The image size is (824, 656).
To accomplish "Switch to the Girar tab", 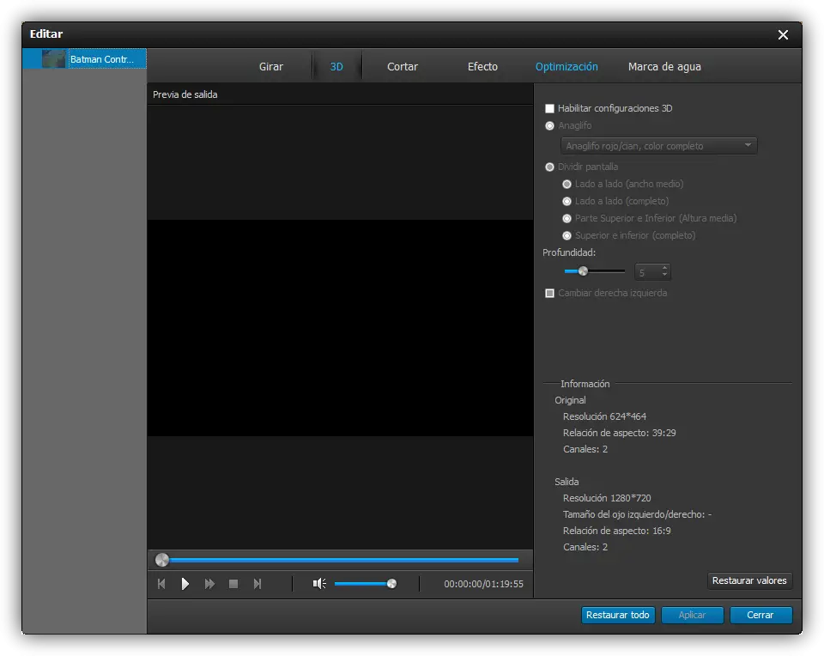I will click(x=271, y=67).
